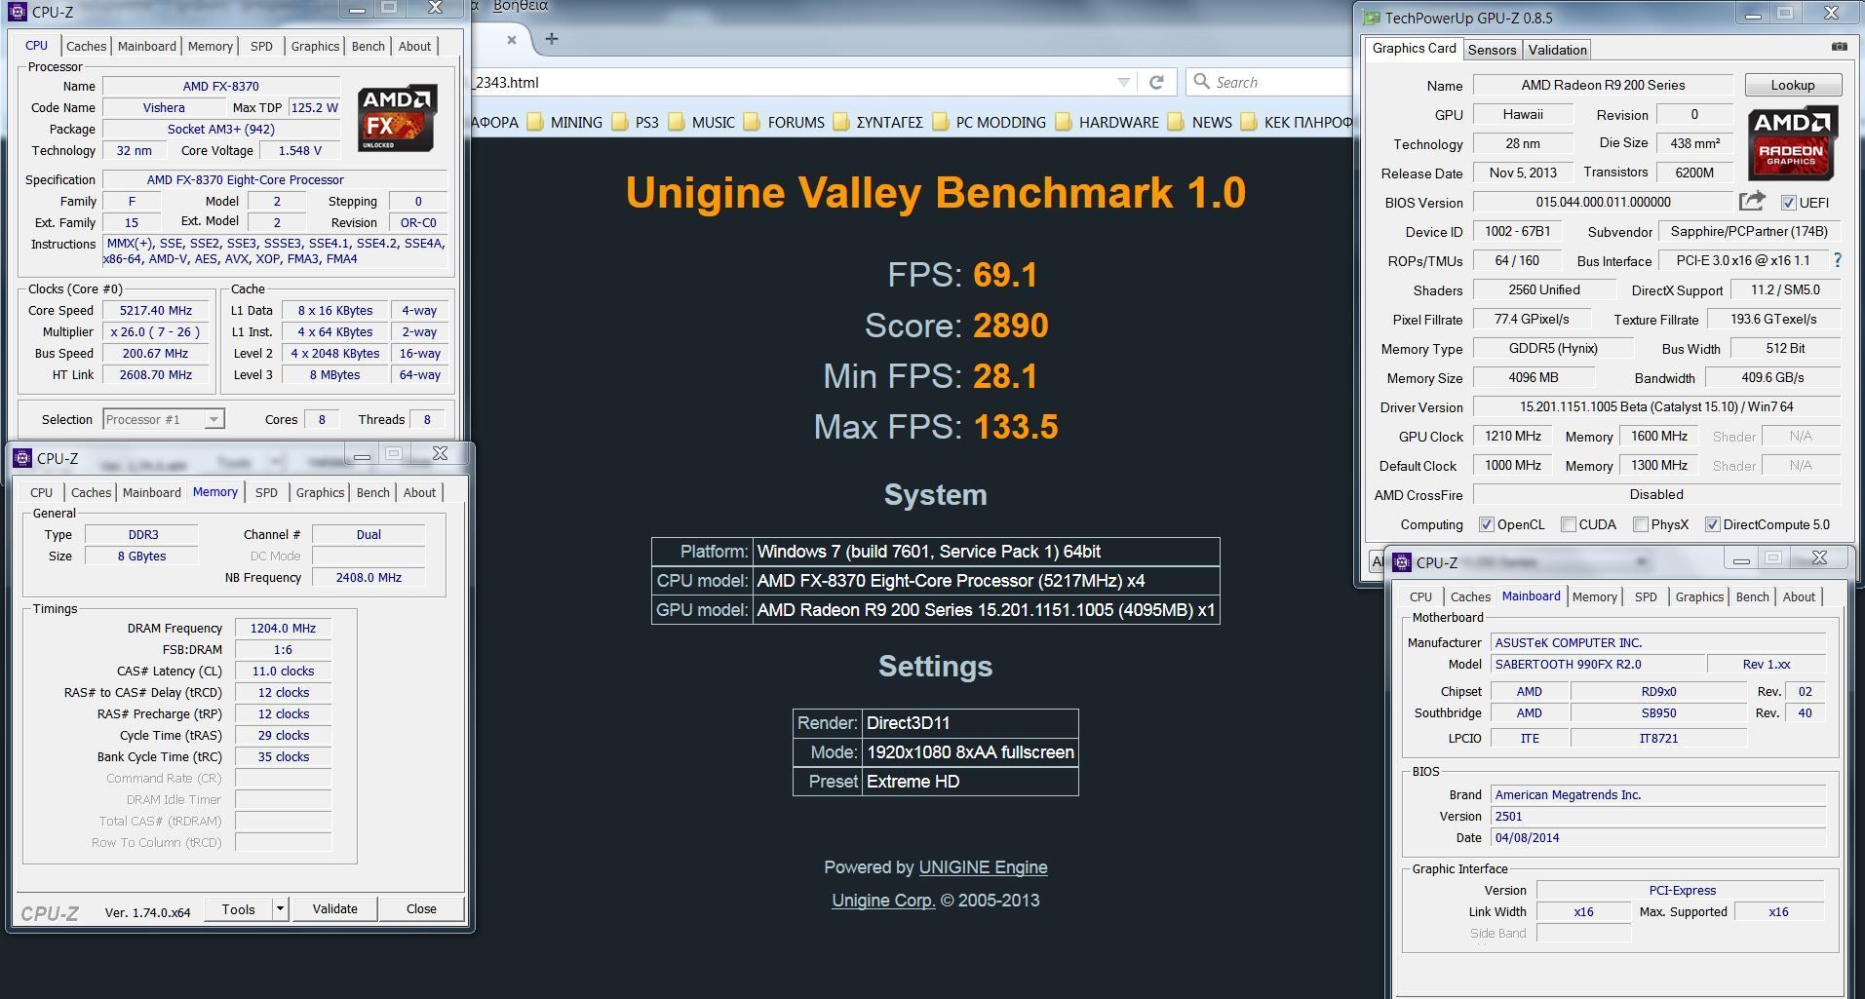
Task: Click the Lookup button in GPU-Z
Action: (1793, 85)
